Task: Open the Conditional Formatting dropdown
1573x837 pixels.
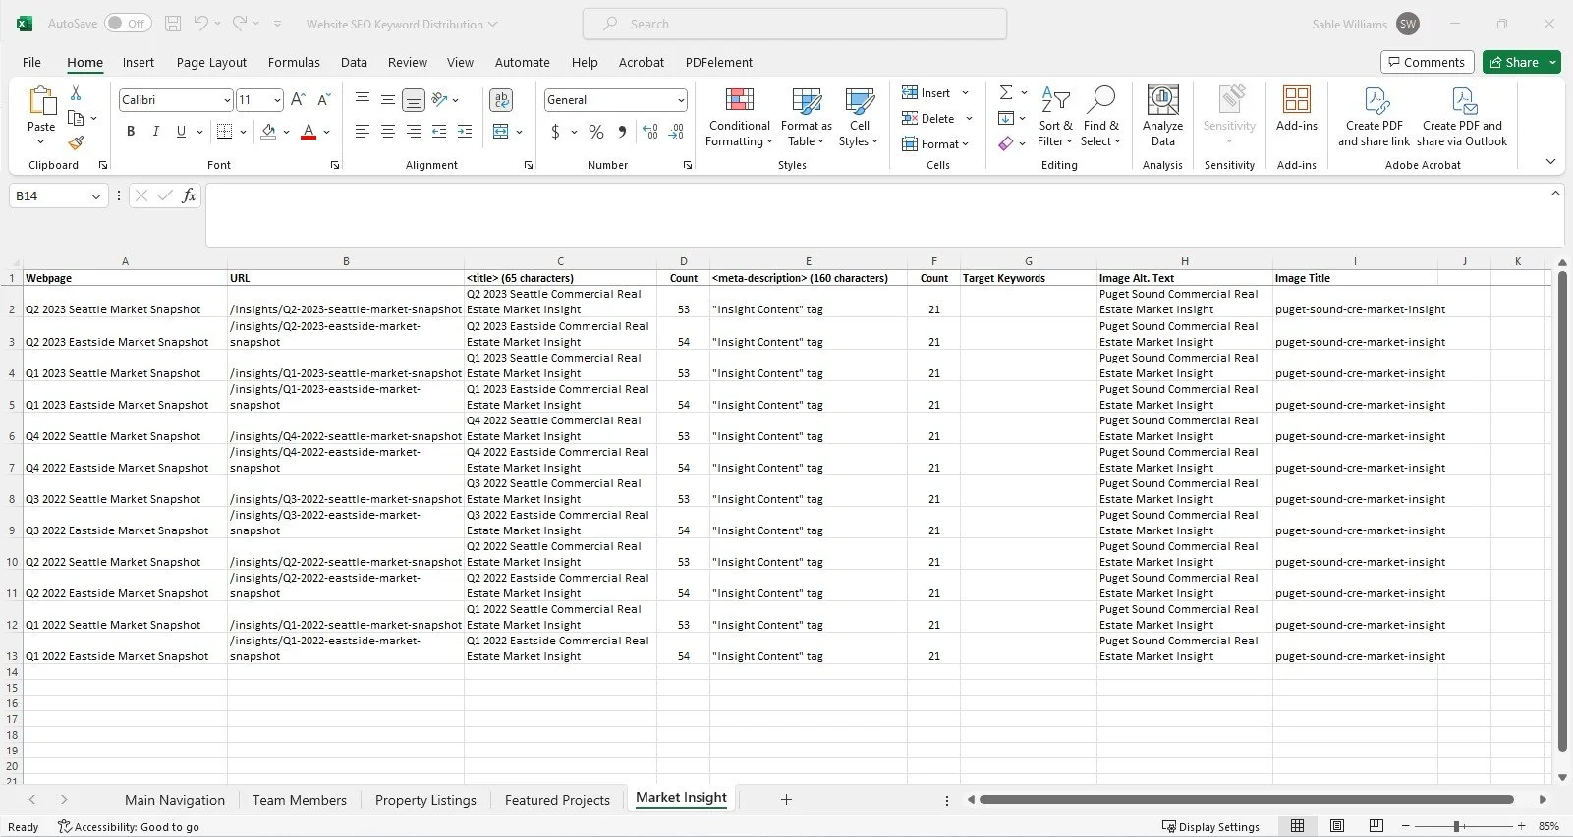Action: pyautogui.click(x=740, y=116)
